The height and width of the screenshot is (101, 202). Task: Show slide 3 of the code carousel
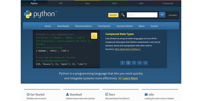(134, 63)
